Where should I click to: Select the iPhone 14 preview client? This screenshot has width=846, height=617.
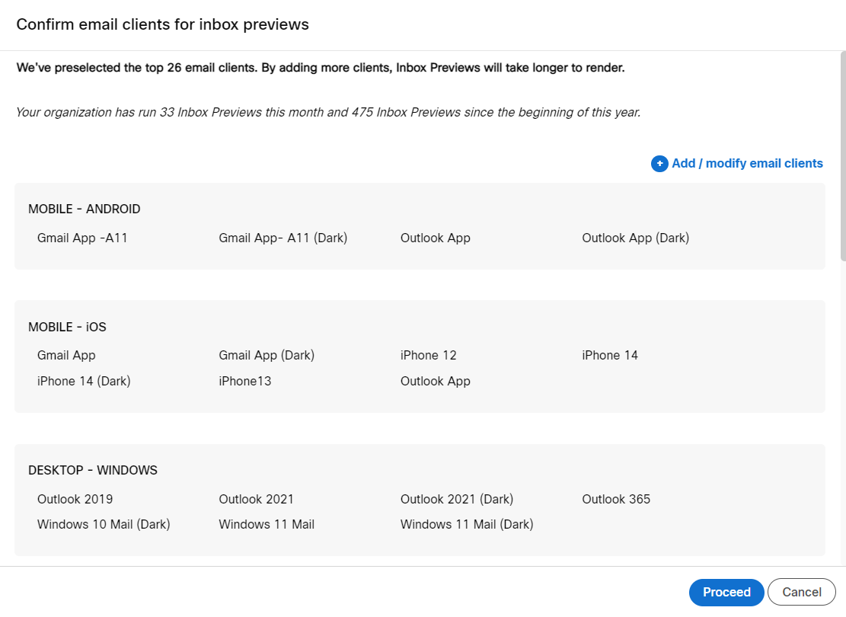(x=609, y=355)
